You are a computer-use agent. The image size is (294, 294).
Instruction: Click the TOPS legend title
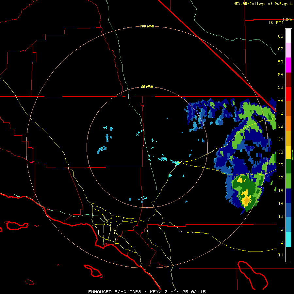287,19
